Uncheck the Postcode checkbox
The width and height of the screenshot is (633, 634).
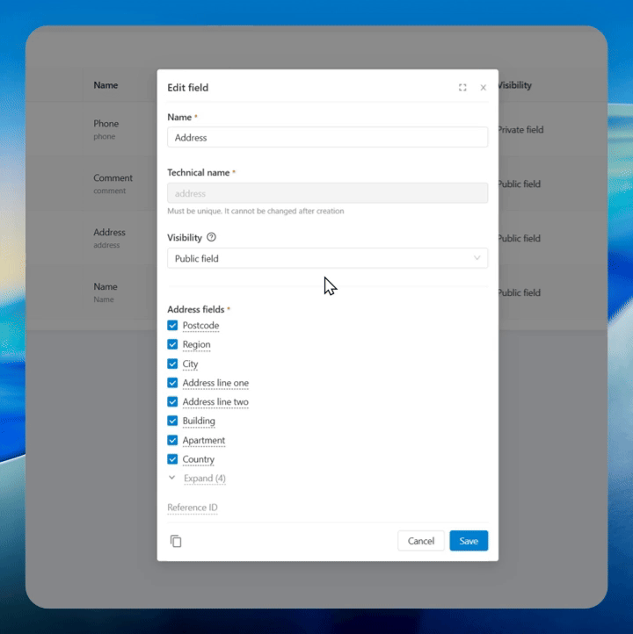(172, 325)
